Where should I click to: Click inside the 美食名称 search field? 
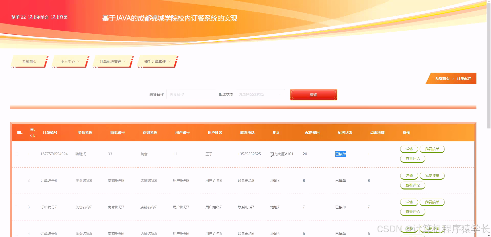coord(191,94)
